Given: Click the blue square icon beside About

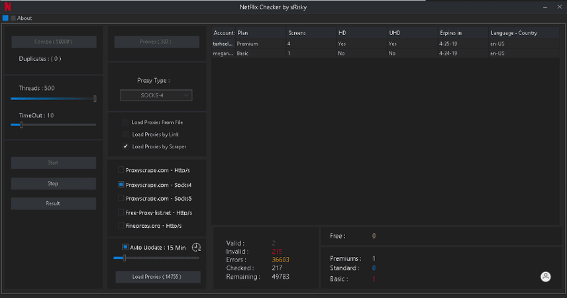Looking at the screenshot, I should click(x=5, y=18).
